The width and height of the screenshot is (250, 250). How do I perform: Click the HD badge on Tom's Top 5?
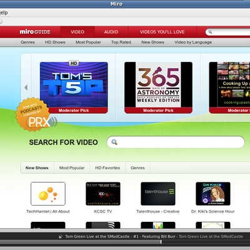tap(74, 63)
